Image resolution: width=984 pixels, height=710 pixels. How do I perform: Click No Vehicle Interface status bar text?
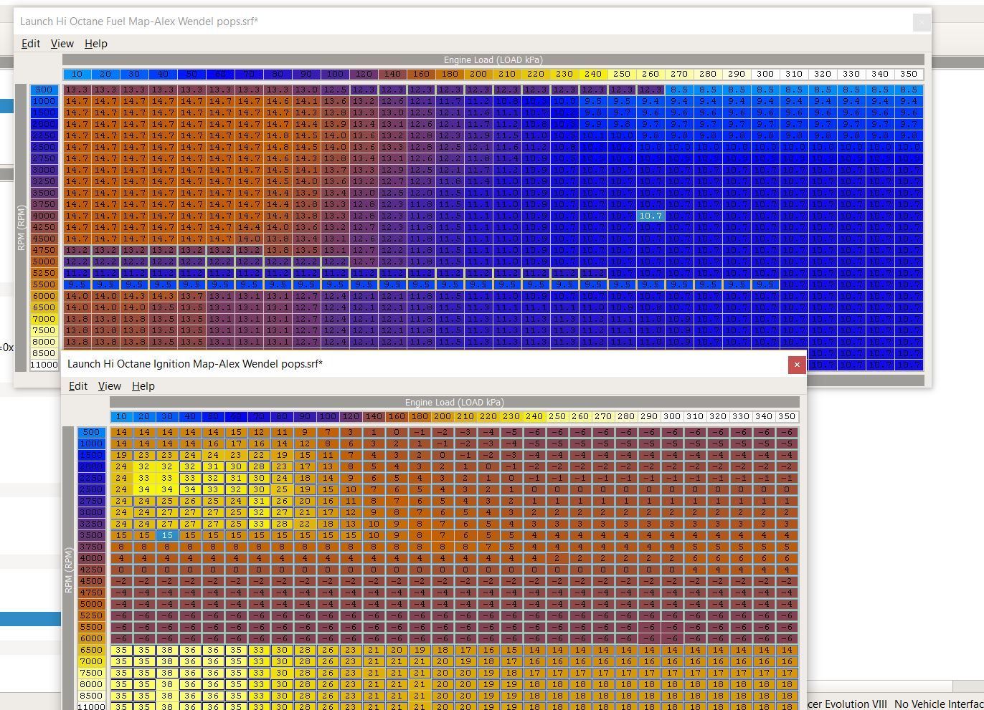click(938, 704)
